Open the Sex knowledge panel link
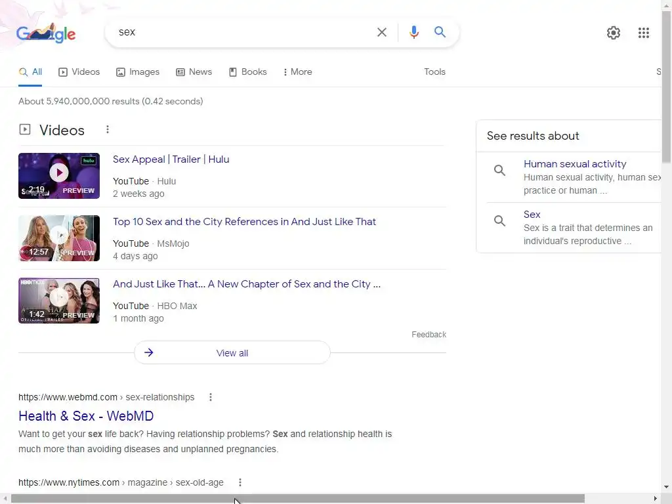Image resolution: width=672 pixels, height=504 pixels. click(x=532, y=215)
